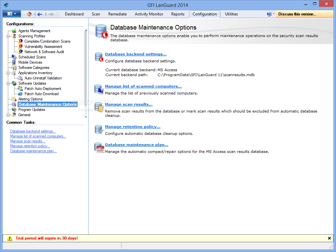Collapse the Software Updates node
336x252 pixels.
[8, 83]
